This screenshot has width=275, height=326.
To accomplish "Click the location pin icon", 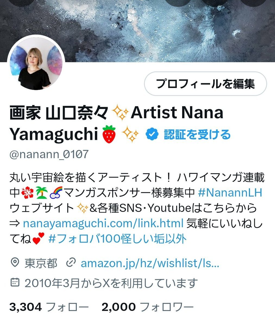I will click(x=15, y=263).
